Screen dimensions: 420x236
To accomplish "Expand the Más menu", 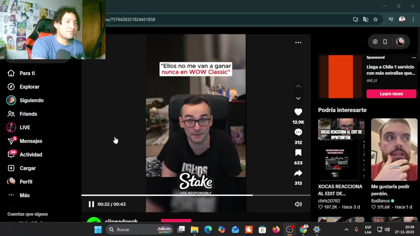I will [x=19, y=195].
